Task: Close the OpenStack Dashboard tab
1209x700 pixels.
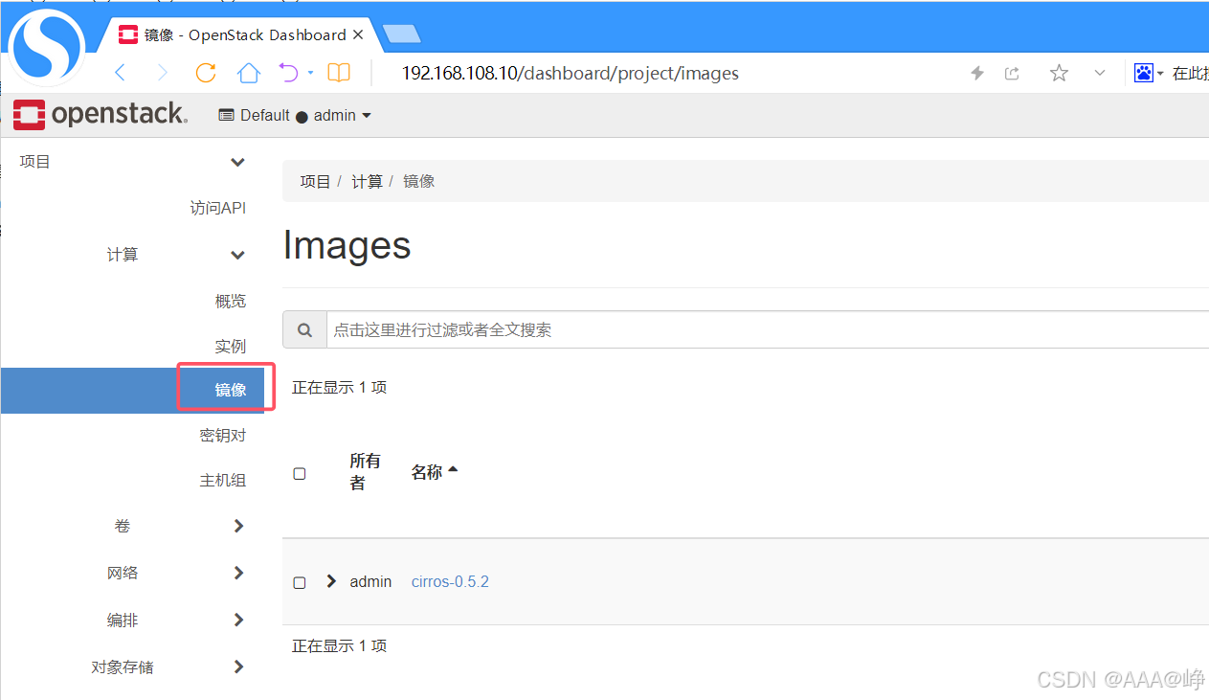Action: [358, 34]
